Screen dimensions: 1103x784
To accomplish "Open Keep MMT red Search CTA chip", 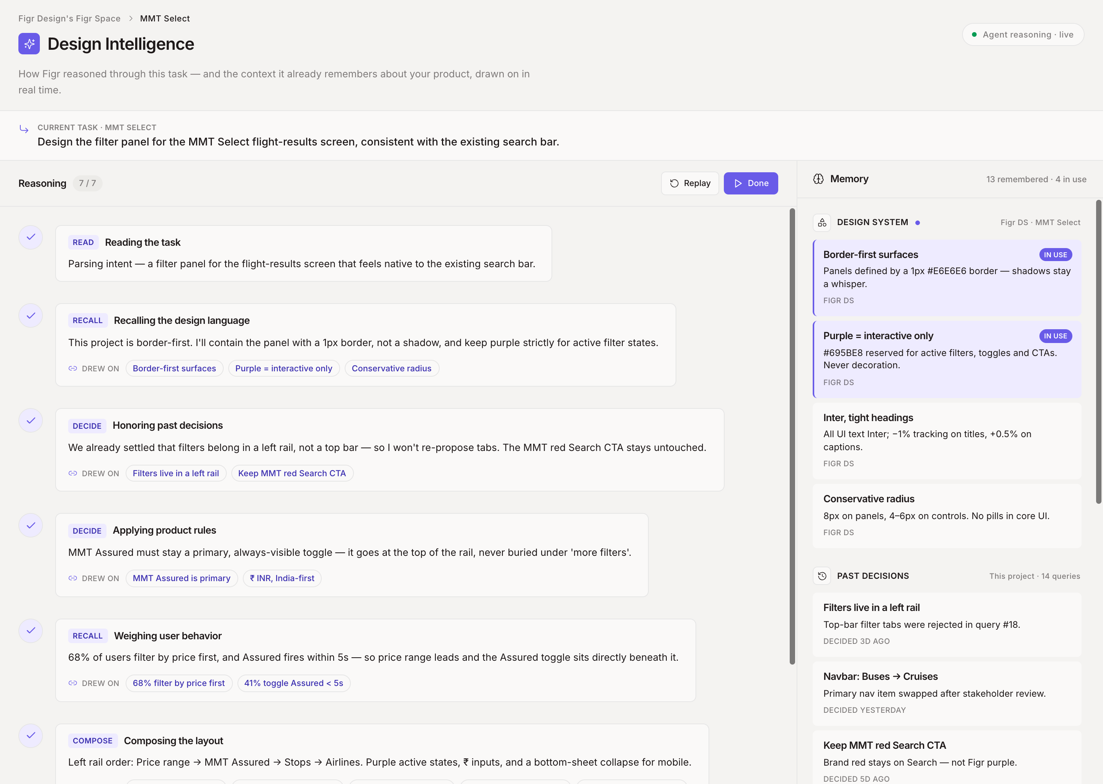I will 292,474.
